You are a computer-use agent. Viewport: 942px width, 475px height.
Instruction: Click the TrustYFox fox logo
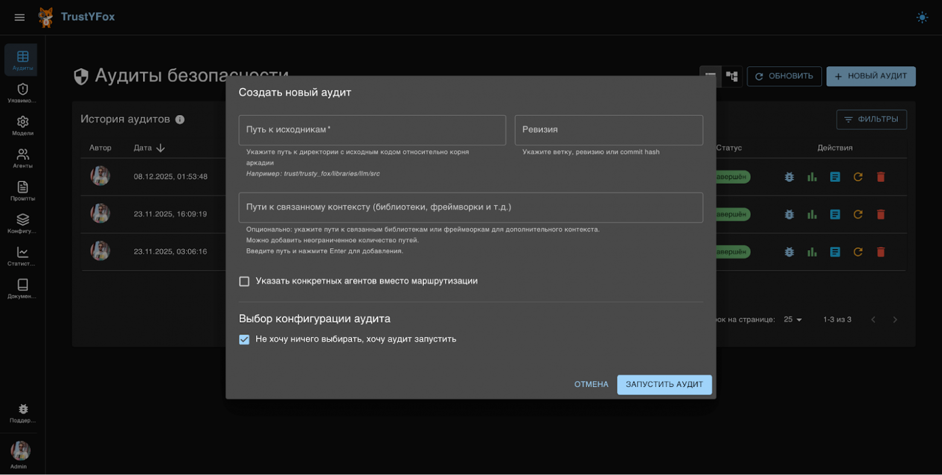[x=46, y=17]
